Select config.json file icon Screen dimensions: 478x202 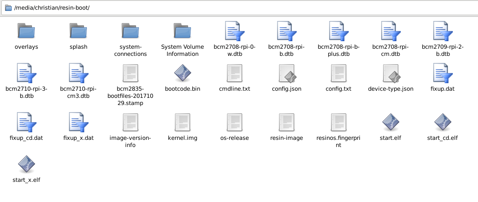click(x=287, y=73)
